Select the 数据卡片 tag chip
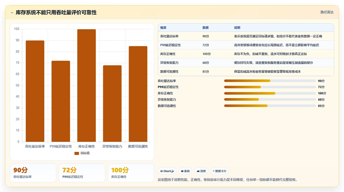The width and height of the screenshot is (344, 192). pyautogui.click(x=219, y=171)
